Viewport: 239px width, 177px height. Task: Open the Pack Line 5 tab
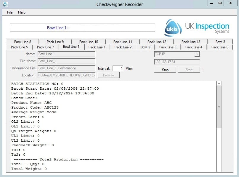click(19, 47)
